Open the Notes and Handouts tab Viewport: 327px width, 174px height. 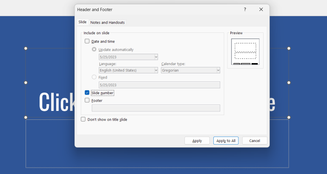pyautogui.click(x=107, y=22)
